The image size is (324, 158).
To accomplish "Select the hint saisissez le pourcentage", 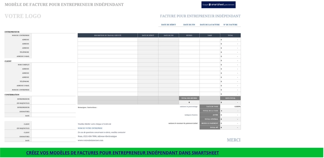I will point(188,107).
